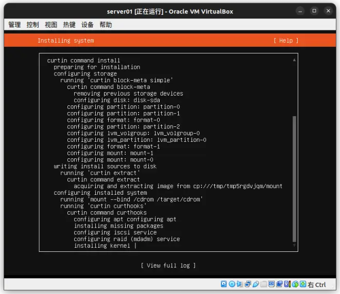Image resolution: width=340 pixels, height=294 pixels.
Task: Click 'configuring format: format-0' line
Action: tap(113, 120)
